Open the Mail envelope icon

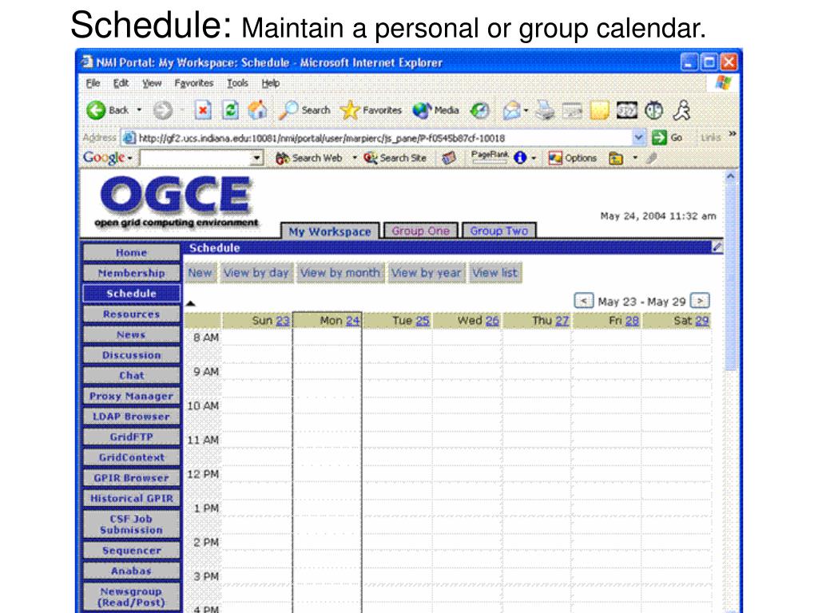(512, 110)
